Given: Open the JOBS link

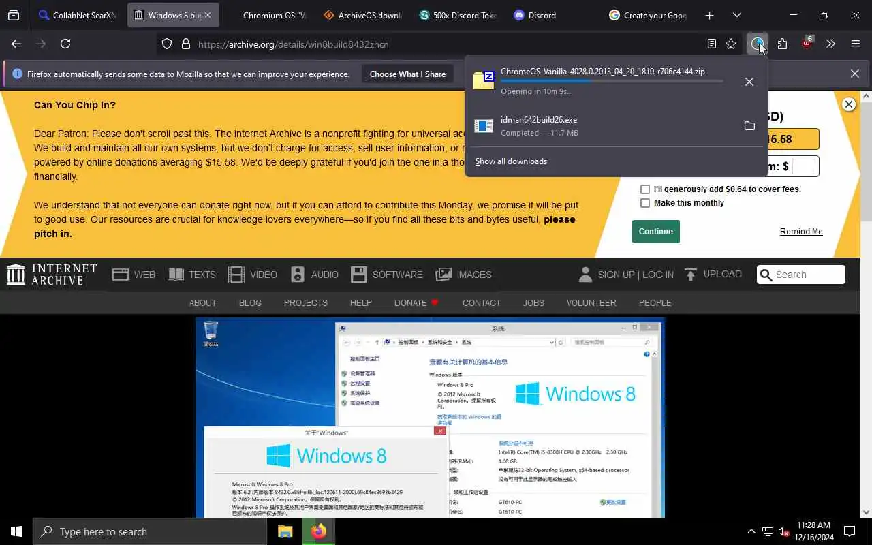Looking at the screenshot, I should [x=533, y=302].
